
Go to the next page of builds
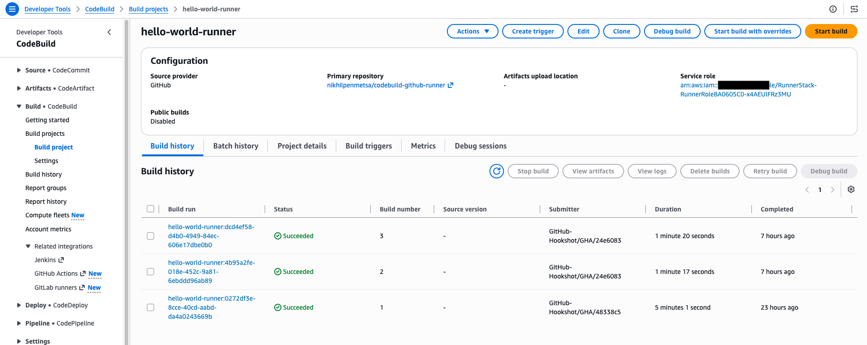tap(833, 190)
